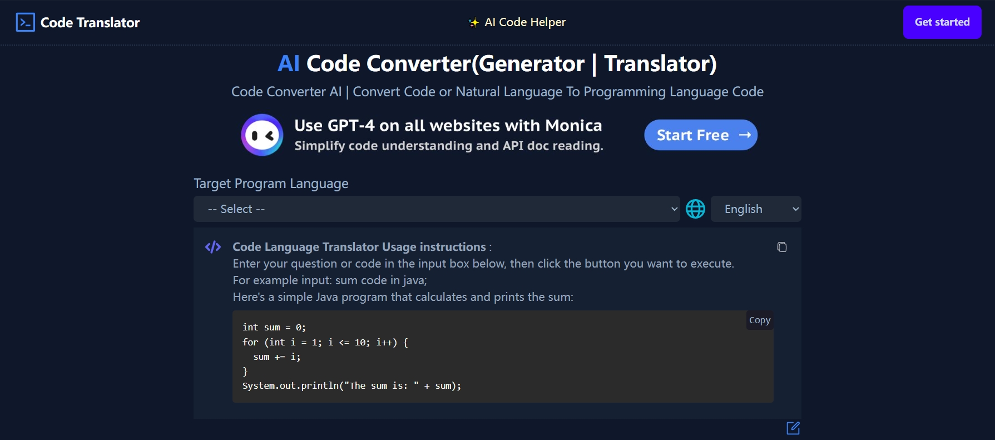Click the 'Target Program Language' label
This screenshot has height=440, width=995.
(x=271, y=184)
